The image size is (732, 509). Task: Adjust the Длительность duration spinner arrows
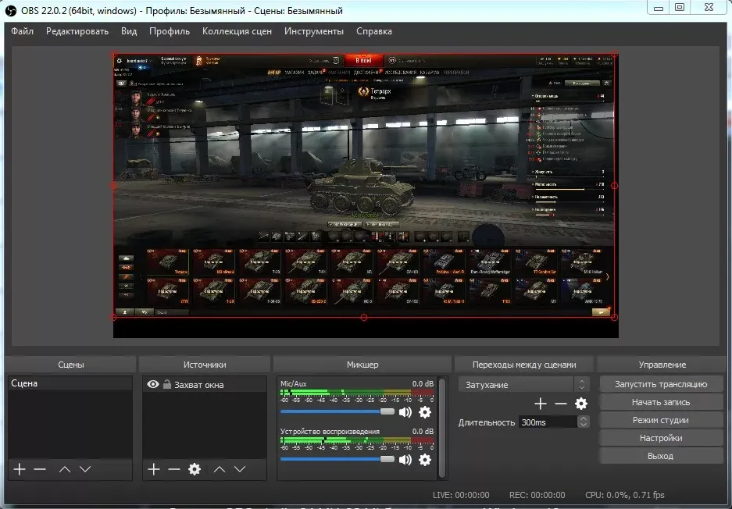(x=583, y=422)
